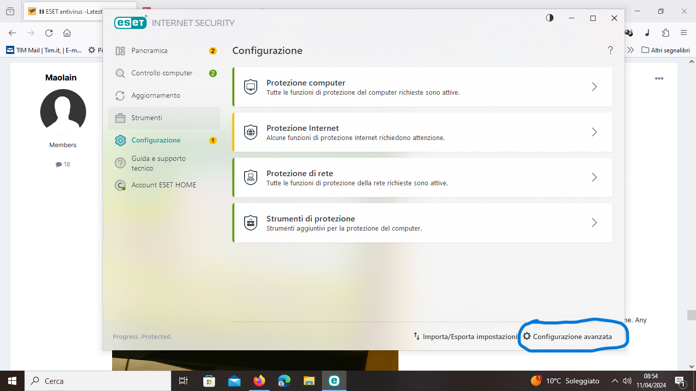The image size is (696, 391).
Task: Click the Guida e supporto tecnico icon
Action: (x=120, y=163)
